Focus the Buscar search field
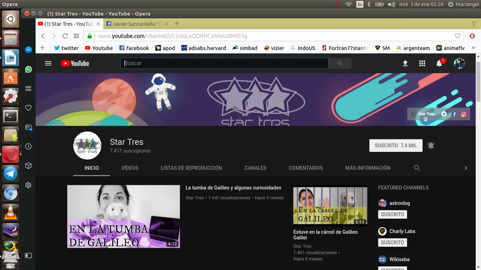 pyautogui.click(x=224, y=63)
